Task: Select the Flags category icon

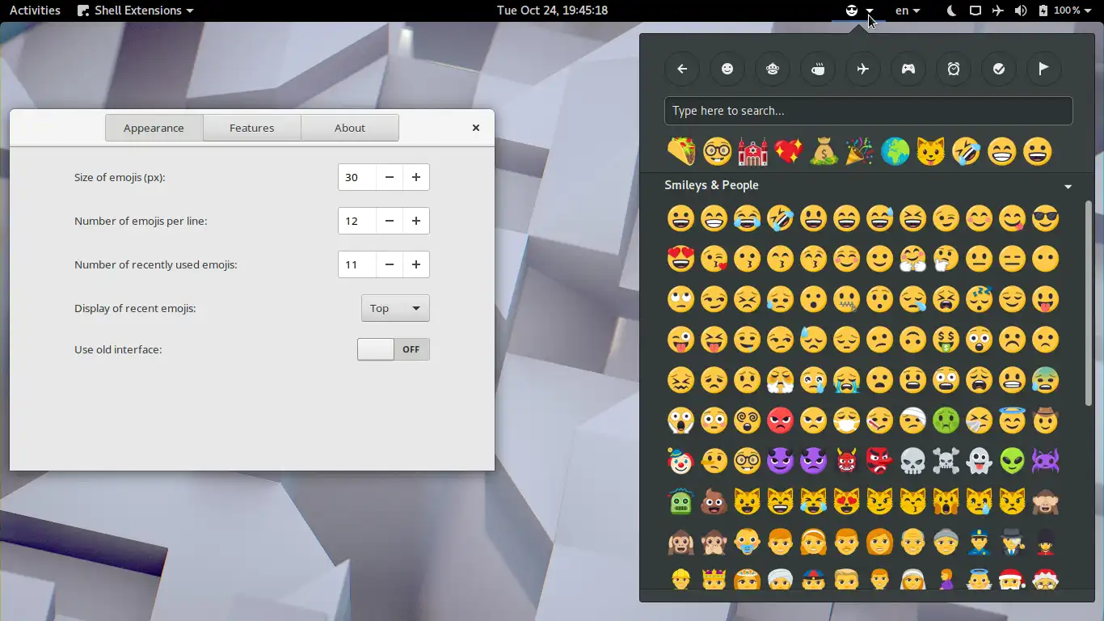Action: point(1044,69)
